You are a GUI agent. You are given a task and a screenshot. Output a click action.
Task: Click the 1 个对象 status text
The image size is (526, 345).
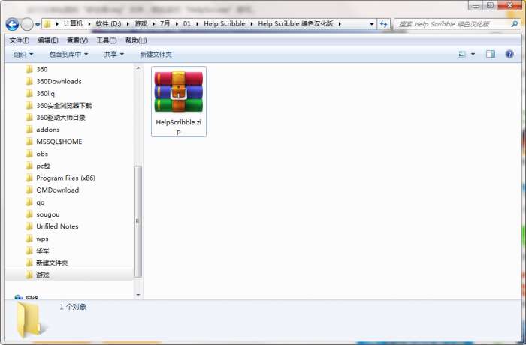click(x=73, y=307)
